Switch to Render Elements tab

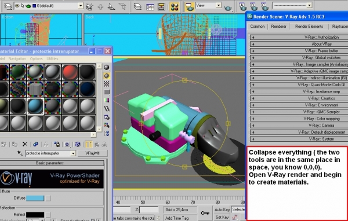[x=309, y=27]
